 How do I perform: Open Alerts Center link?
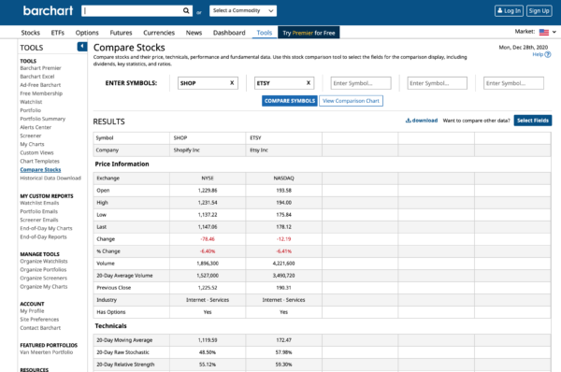pyautogui.click(x=36, y=127)
